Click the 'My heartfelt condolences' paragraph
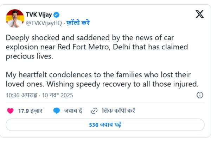The width and height of the screenshot is (211, 141). point(98,75)
